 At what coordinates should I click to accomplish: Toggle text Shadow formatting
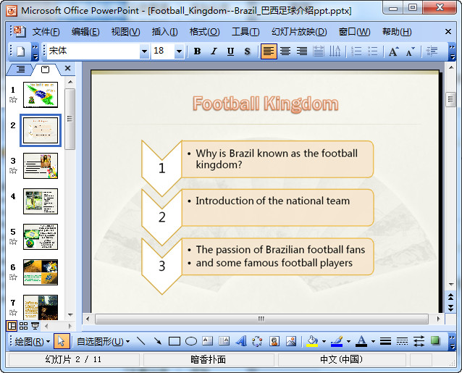click(x=247, y=51)
